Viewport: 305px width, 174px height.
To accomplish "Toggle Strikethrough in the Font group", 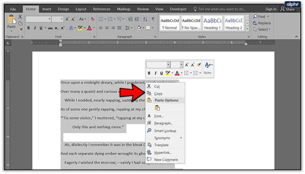I will click(50, 28).
